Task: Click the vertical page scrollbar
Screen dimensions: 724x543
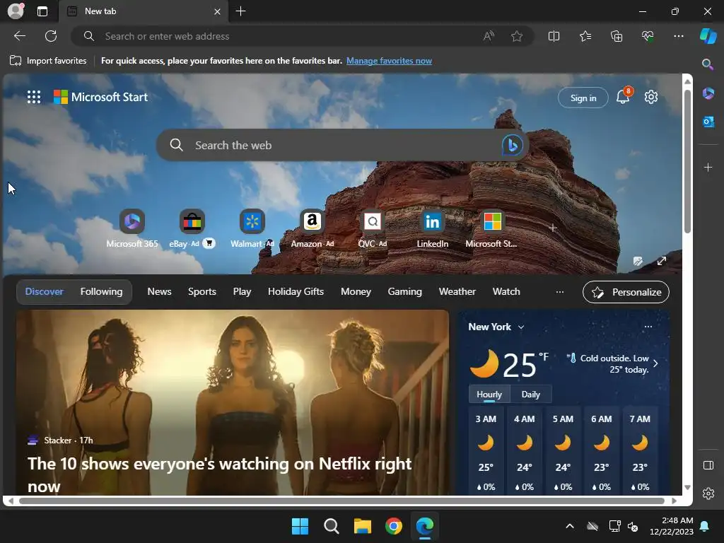Action: (x=687, y=162)
